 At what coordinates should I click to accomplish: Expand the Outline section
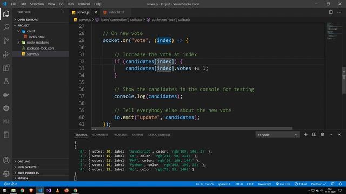coord(41,161)
